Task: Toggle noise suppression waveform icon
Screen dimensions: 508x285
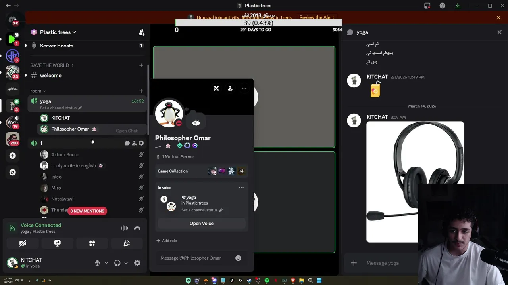Action: [x=125, y=228]
